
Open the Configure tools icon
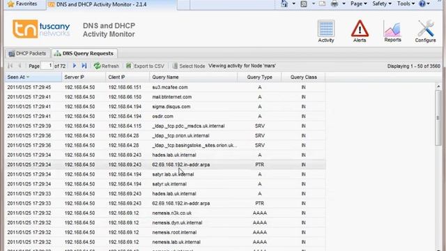point(425,31)
